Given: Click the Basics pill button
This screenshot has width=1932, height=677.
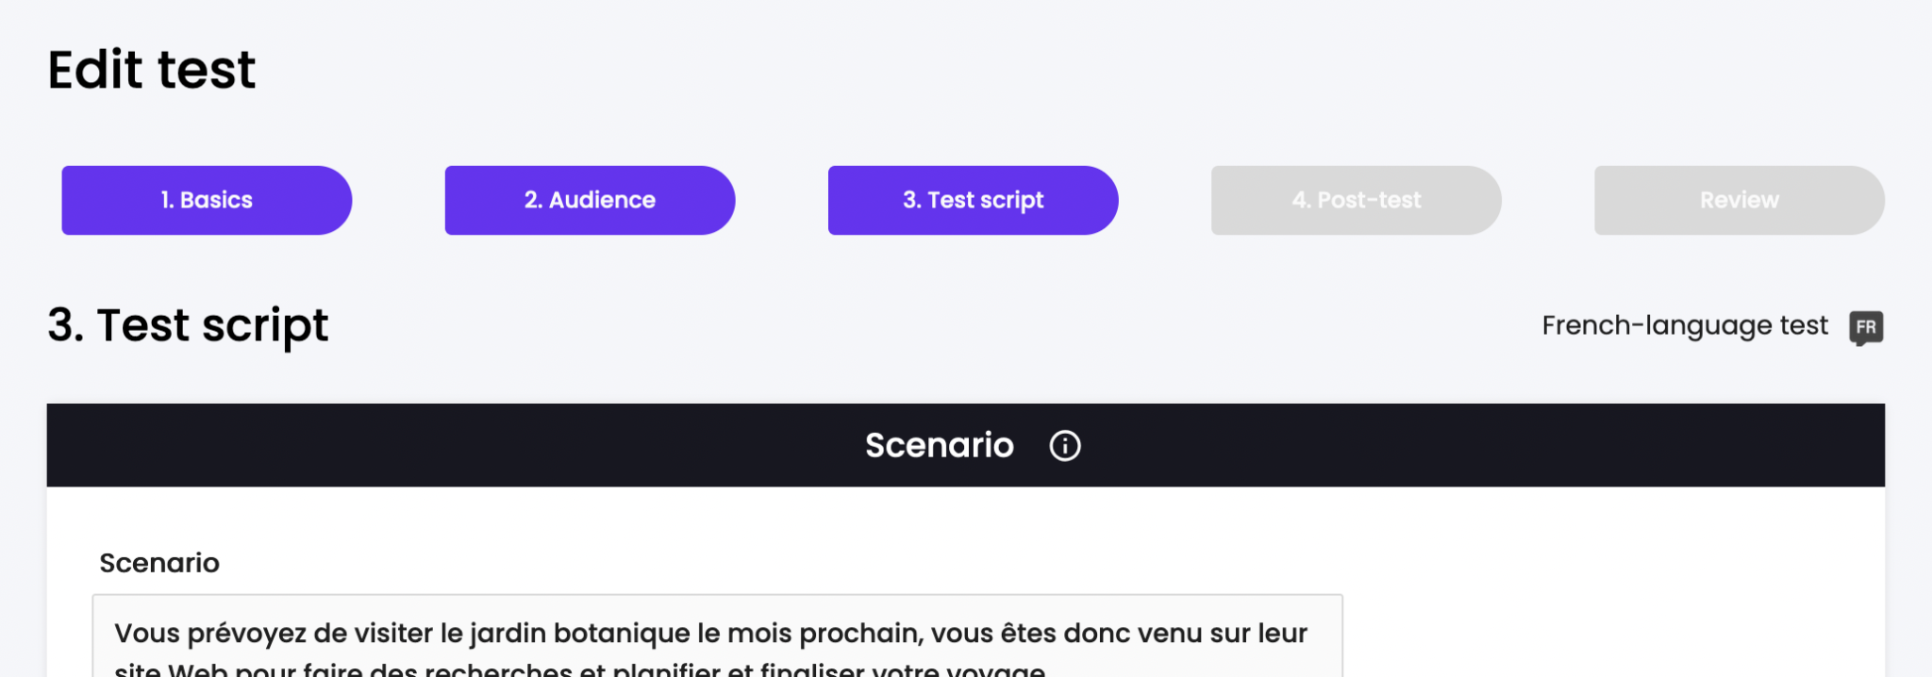Looking at the screenshot, I should click(x=206, y=199).
